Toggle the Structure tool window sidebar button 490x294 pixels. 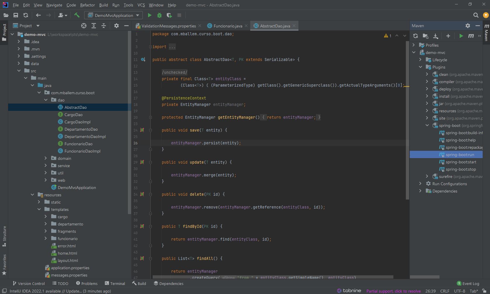(4, 236)
